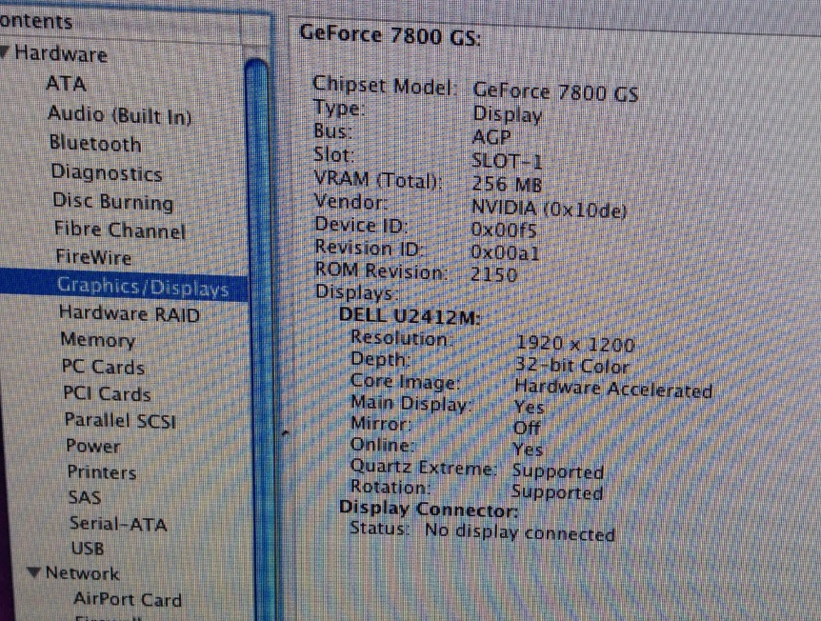Select Fibre Channel in the sidebar

[120, 230]
